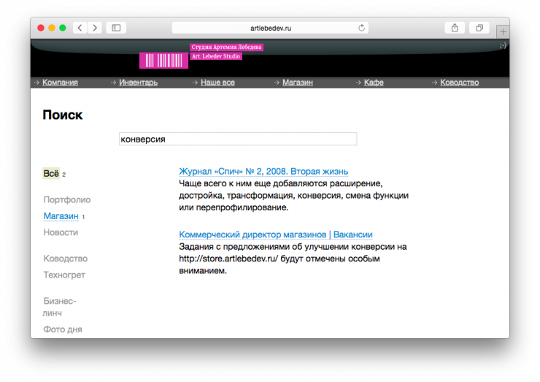Viewport: 540px width, 382px height.
Task: Show all tabs with the tab overview icon
Action: [479, 28]
